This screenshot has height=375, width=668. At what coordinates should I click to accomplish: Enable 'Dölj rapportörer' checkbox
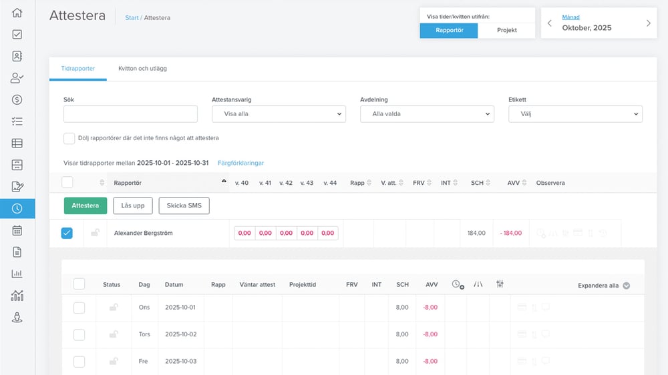[x=69, y=138]
